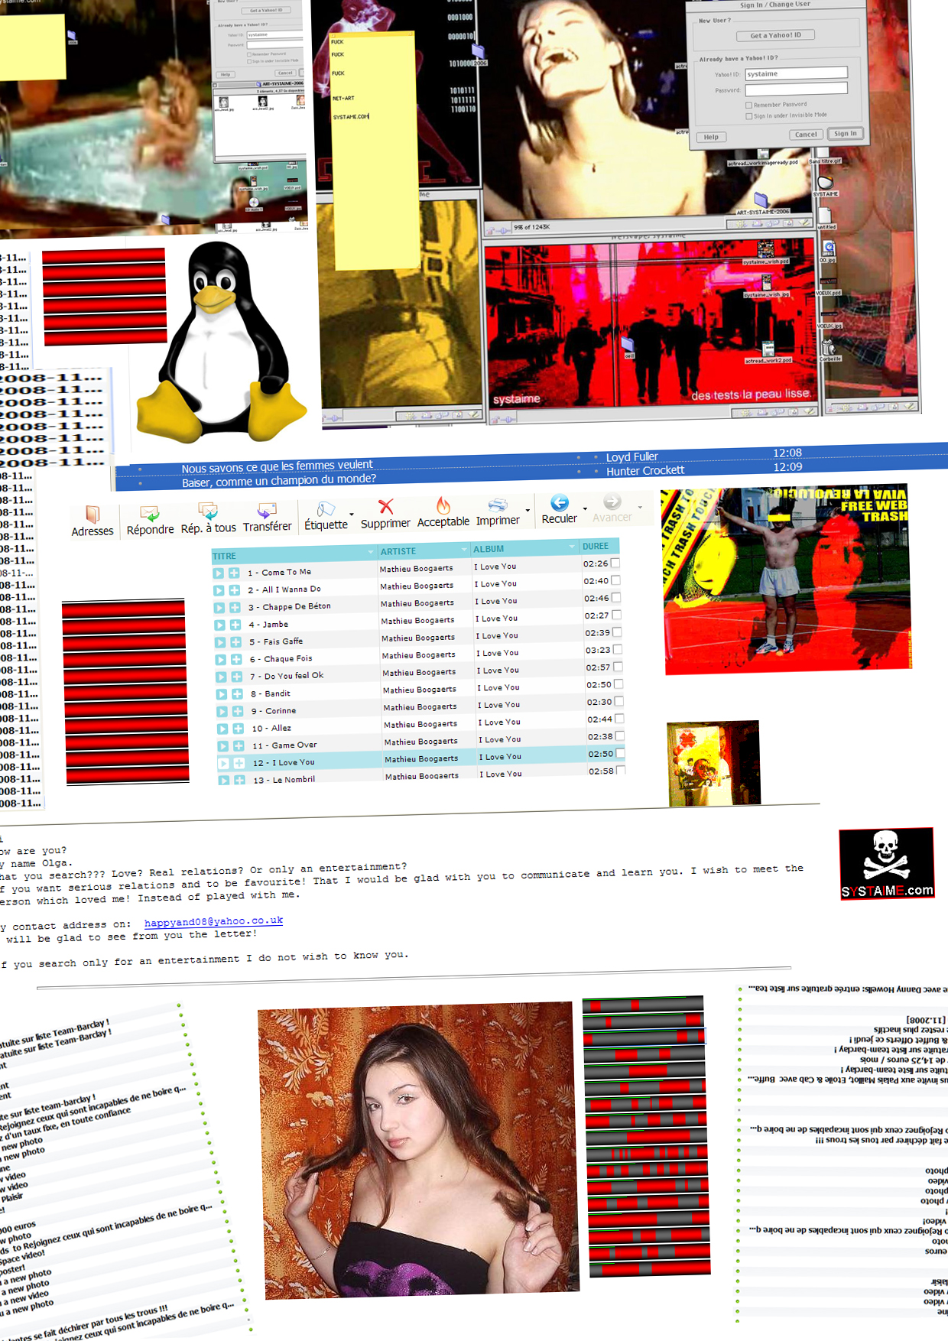The image size is (948, 1341).
Task: Select the ART-SYSTAIME-2006 desktop folder icon
Action: tap(761, 201)
